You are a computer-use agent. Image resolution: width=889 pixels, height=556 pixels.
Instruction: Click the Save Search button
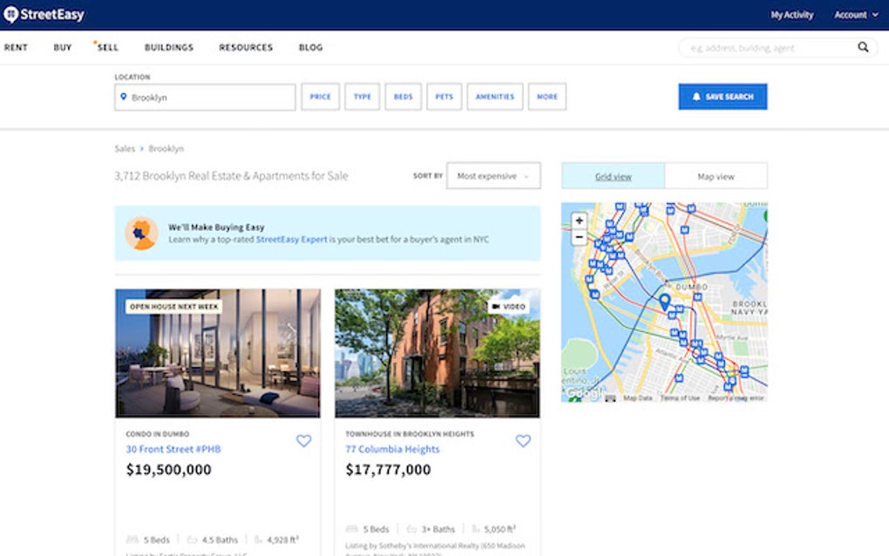click(x=723, y=97)
